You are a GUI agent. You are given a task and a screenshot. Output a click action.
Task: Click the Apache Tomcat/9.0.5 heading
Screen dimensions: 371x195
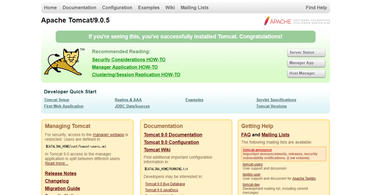point(75,20)
